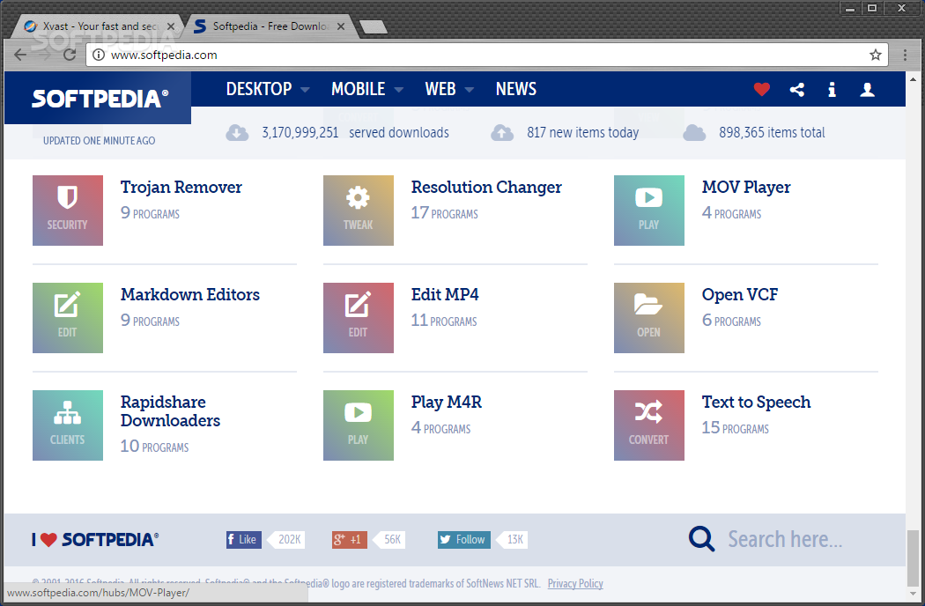Close the Xvast tab

pyautogui.click(x=171, y=26)
